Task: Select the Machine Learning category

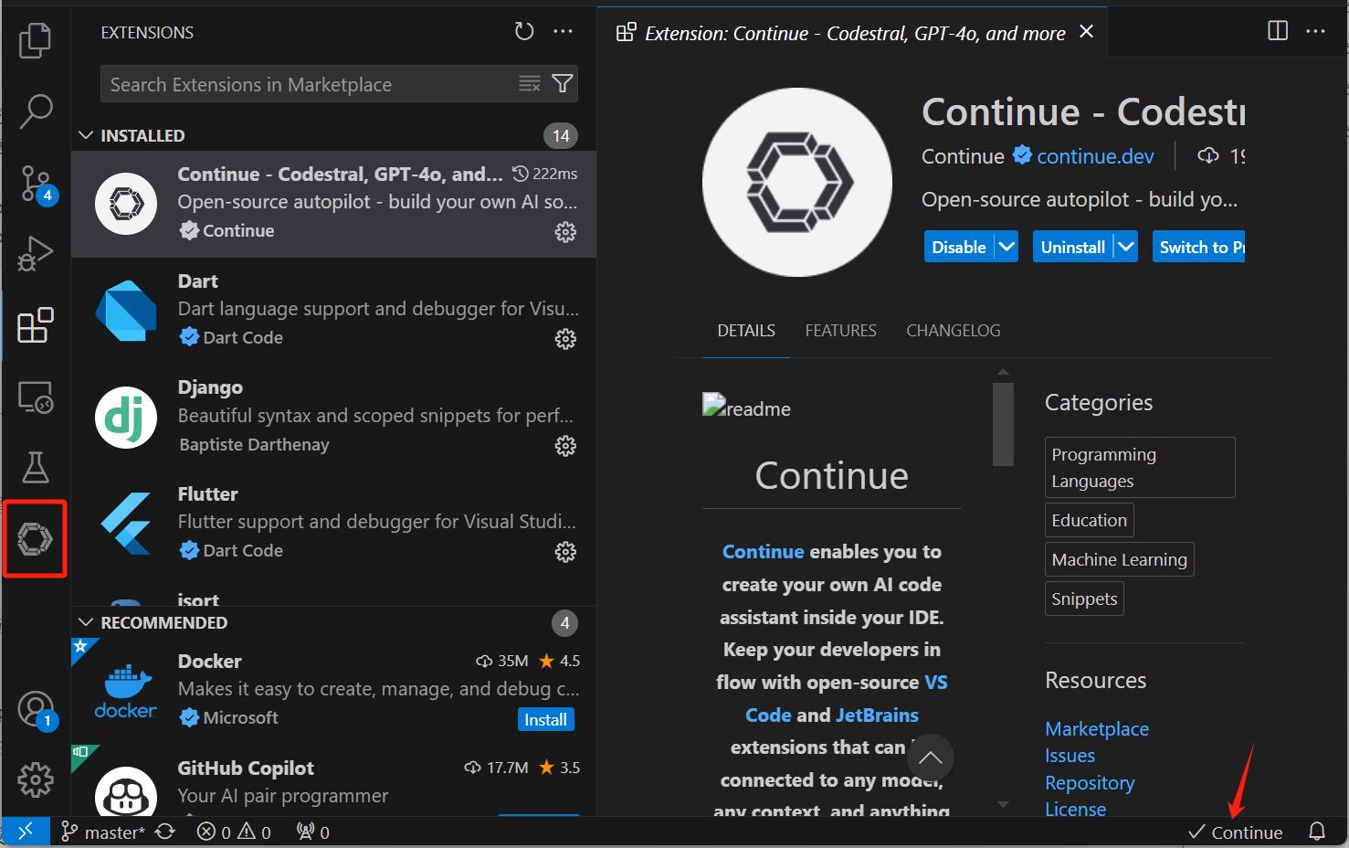Action: [x=1119, y=559]
